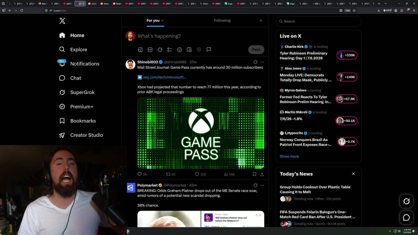This screenshot has width=418, height=235.
Task: Go to Home in sidebar
Action: (x=72, y=35)
